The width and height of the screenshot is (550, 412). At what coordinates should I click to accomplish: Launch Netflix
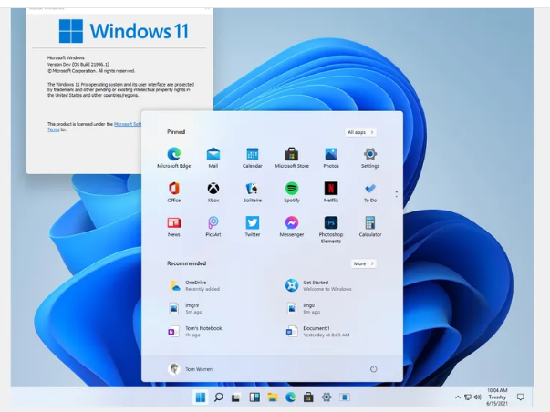331,192
